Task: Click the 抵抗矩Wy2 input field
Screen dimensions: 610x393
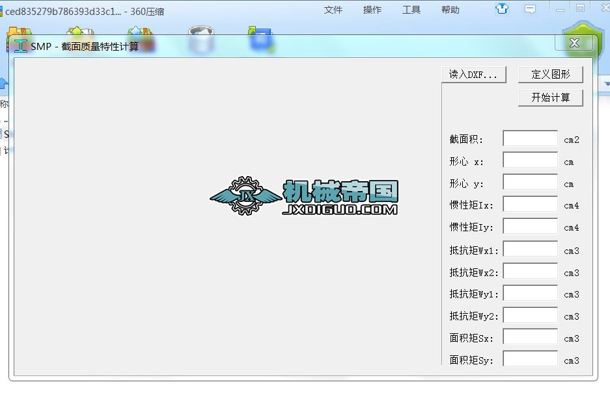Action: coord(530,316)
